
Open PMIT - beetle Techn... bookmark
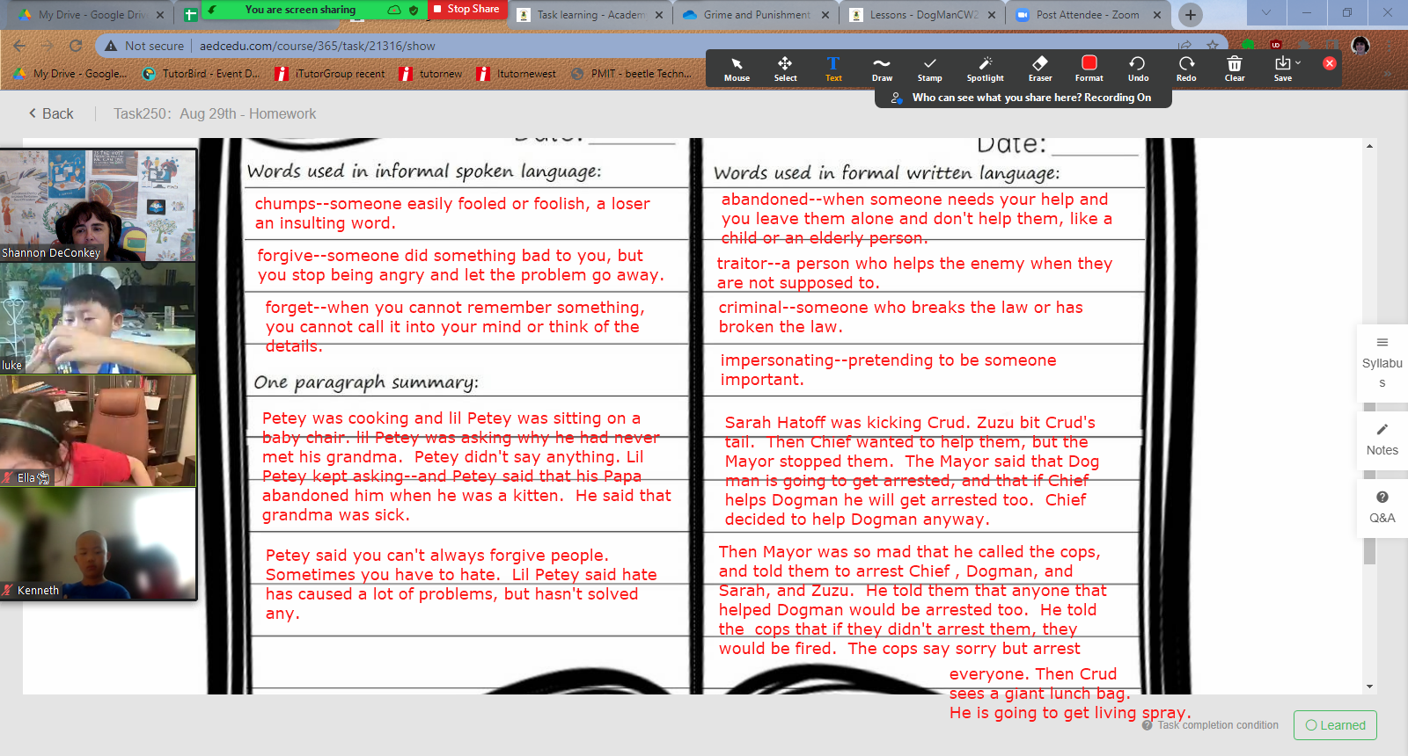pos(631,74)
